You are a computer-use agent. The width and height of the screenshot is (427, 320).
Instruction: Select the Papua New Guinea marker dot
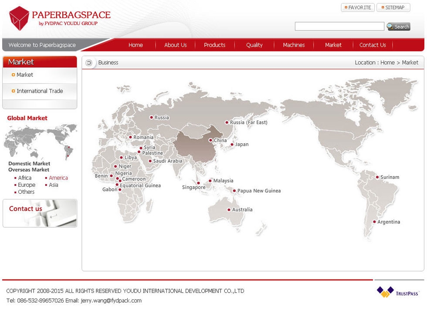[234, 191]
